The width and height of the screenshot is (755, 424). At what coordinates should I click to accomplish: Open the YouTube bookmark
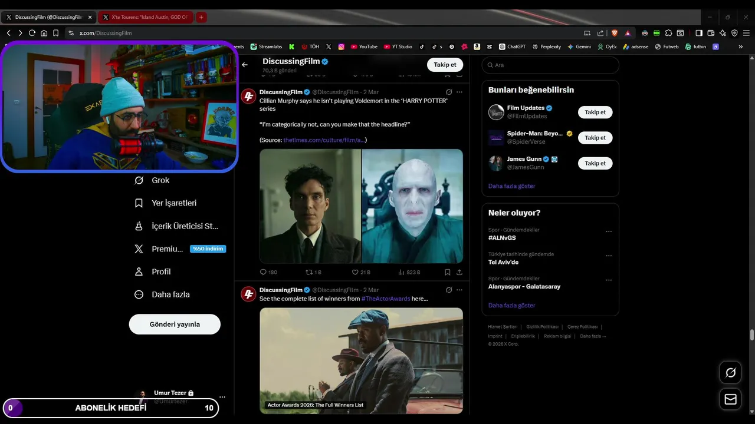[x=364, y=47]
